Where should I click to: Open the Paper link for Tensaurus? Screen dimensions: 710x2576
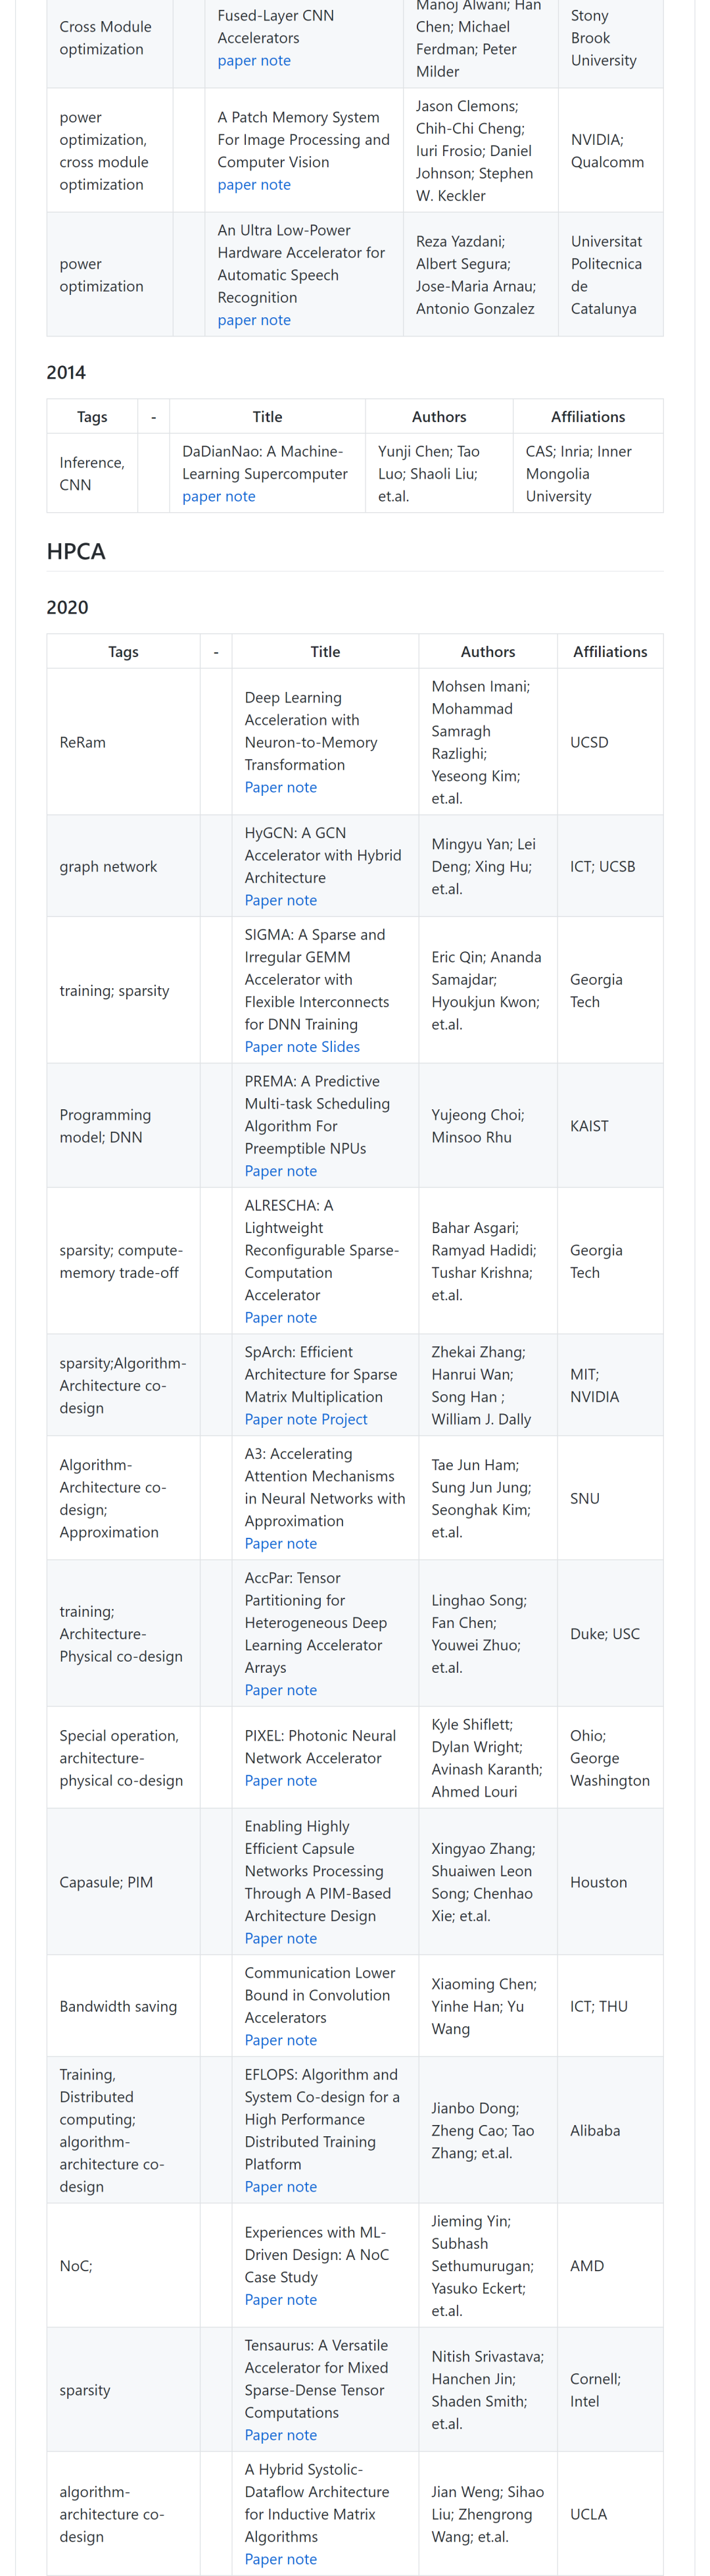coord(264,2435)
